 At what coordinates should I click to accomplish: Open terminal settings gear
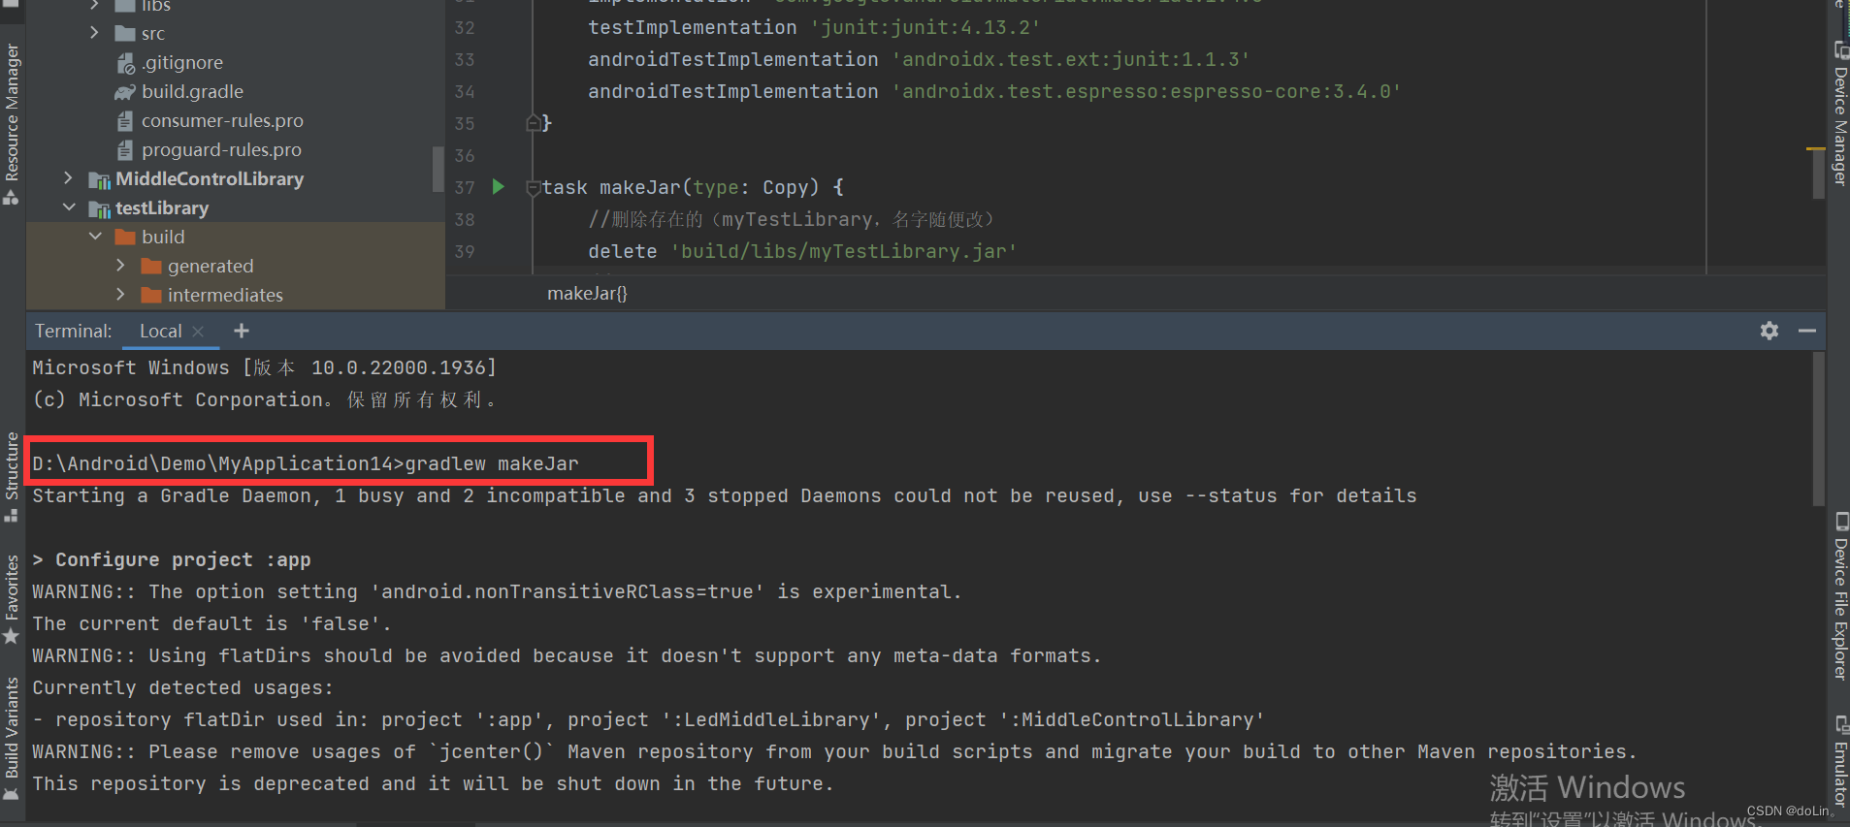[1769, 331]
